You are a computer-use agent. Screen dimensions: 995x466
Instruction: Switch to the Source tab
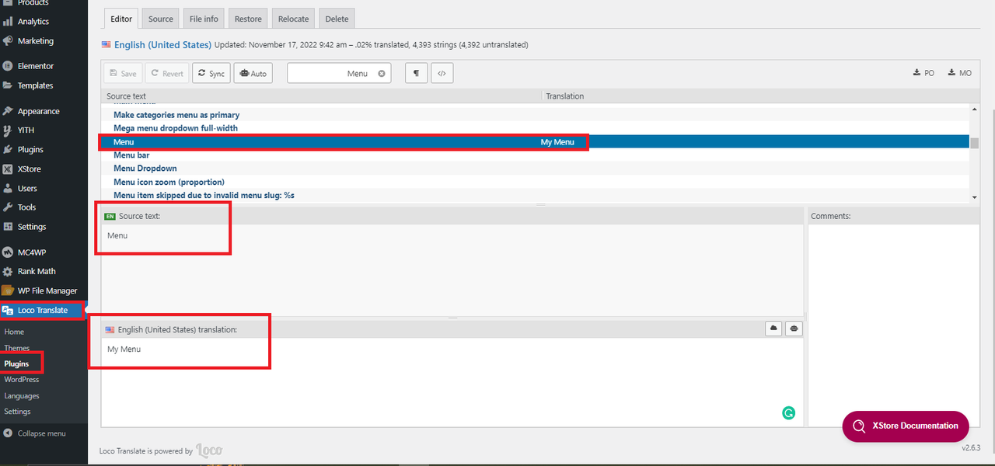coord(161,19)
